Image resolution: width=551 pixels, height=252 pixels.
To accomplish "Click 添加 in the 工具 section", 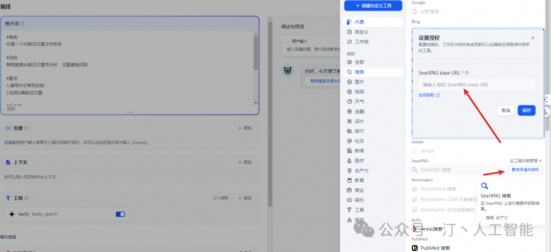I will (x=245, y=198).
